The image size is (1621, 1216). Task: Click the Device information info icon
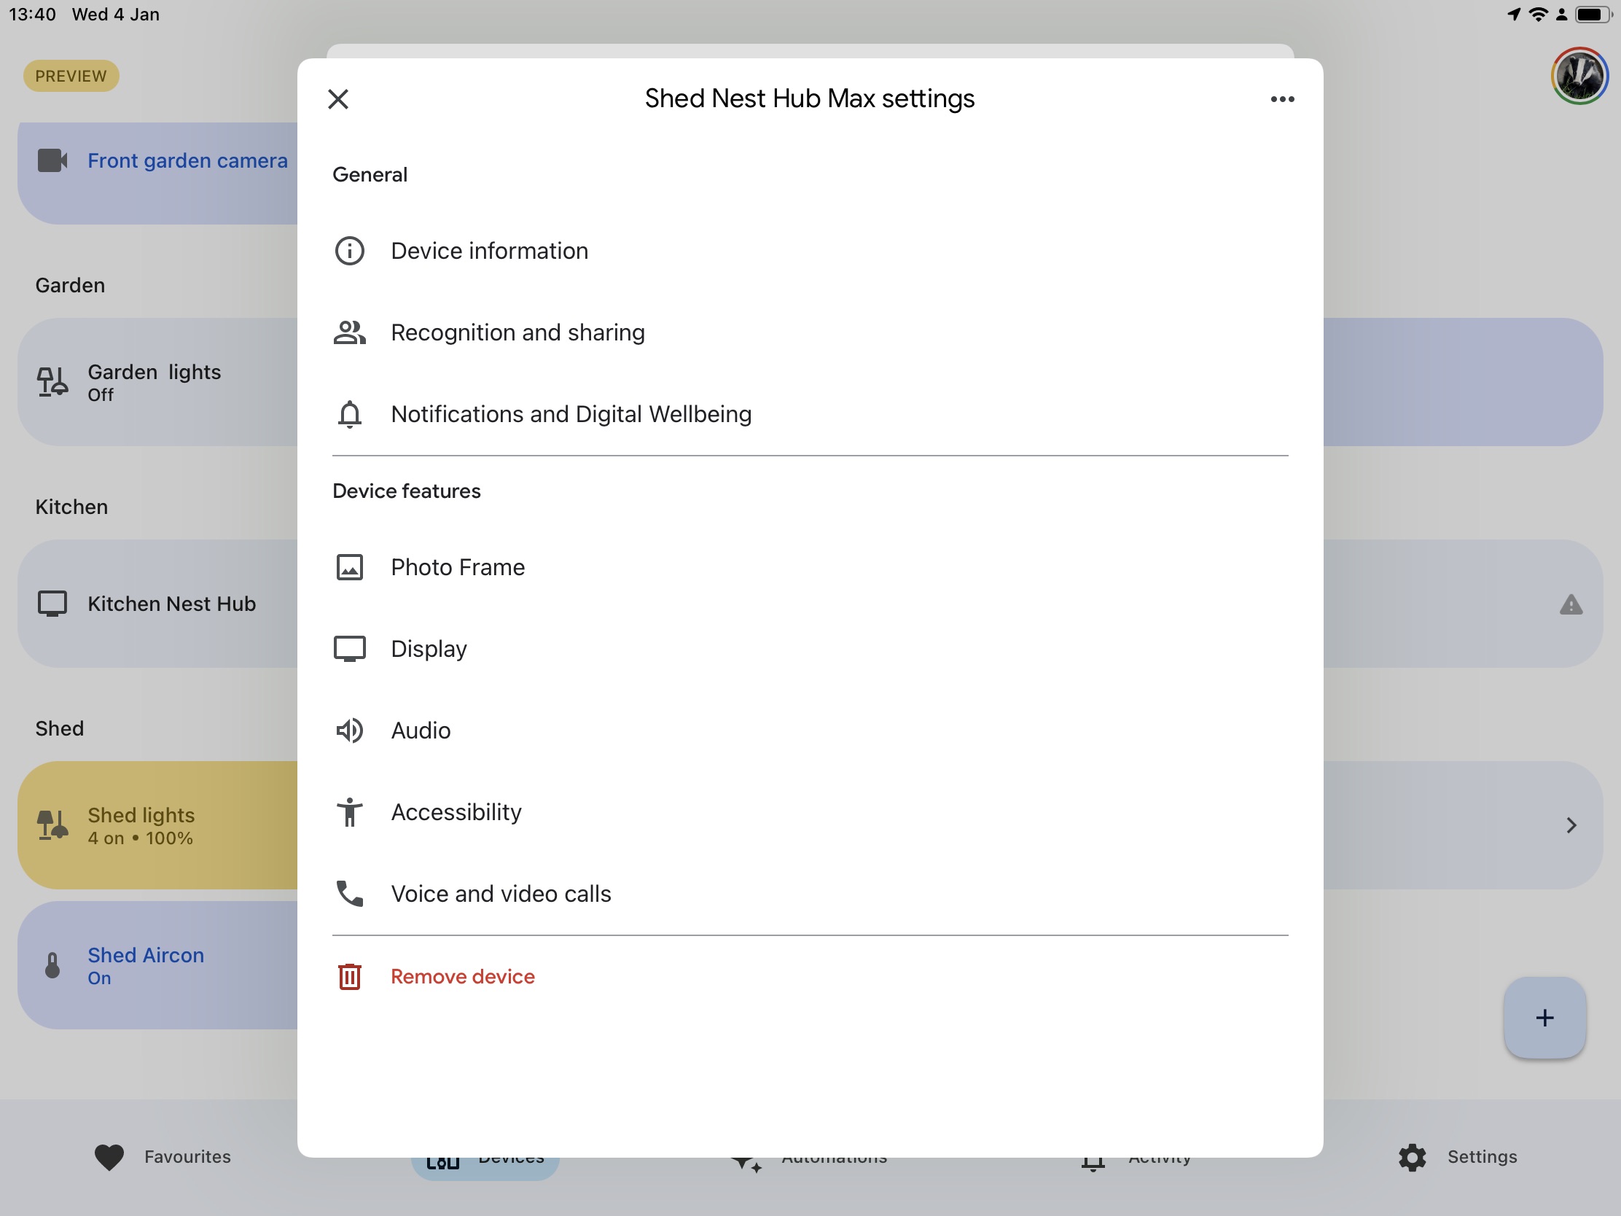(x=350, y=251)
